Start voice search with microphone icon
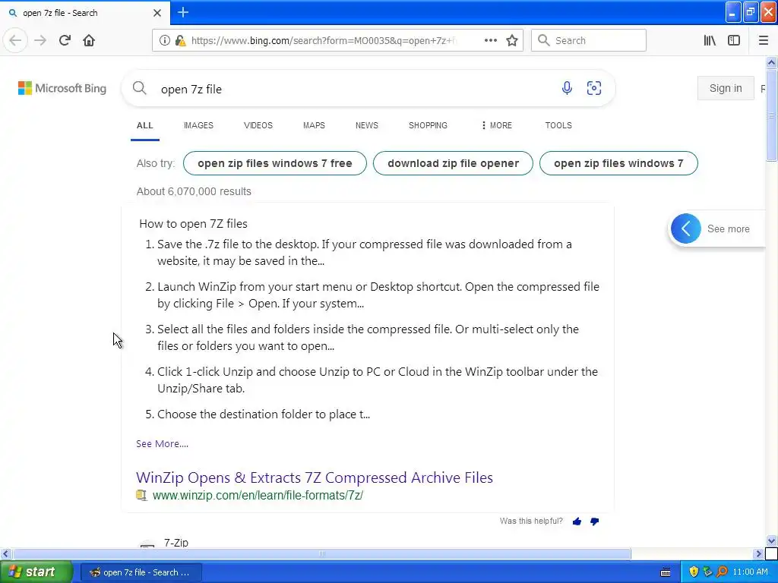The height and width of the screenshot is (583, 778). (567, 88)
